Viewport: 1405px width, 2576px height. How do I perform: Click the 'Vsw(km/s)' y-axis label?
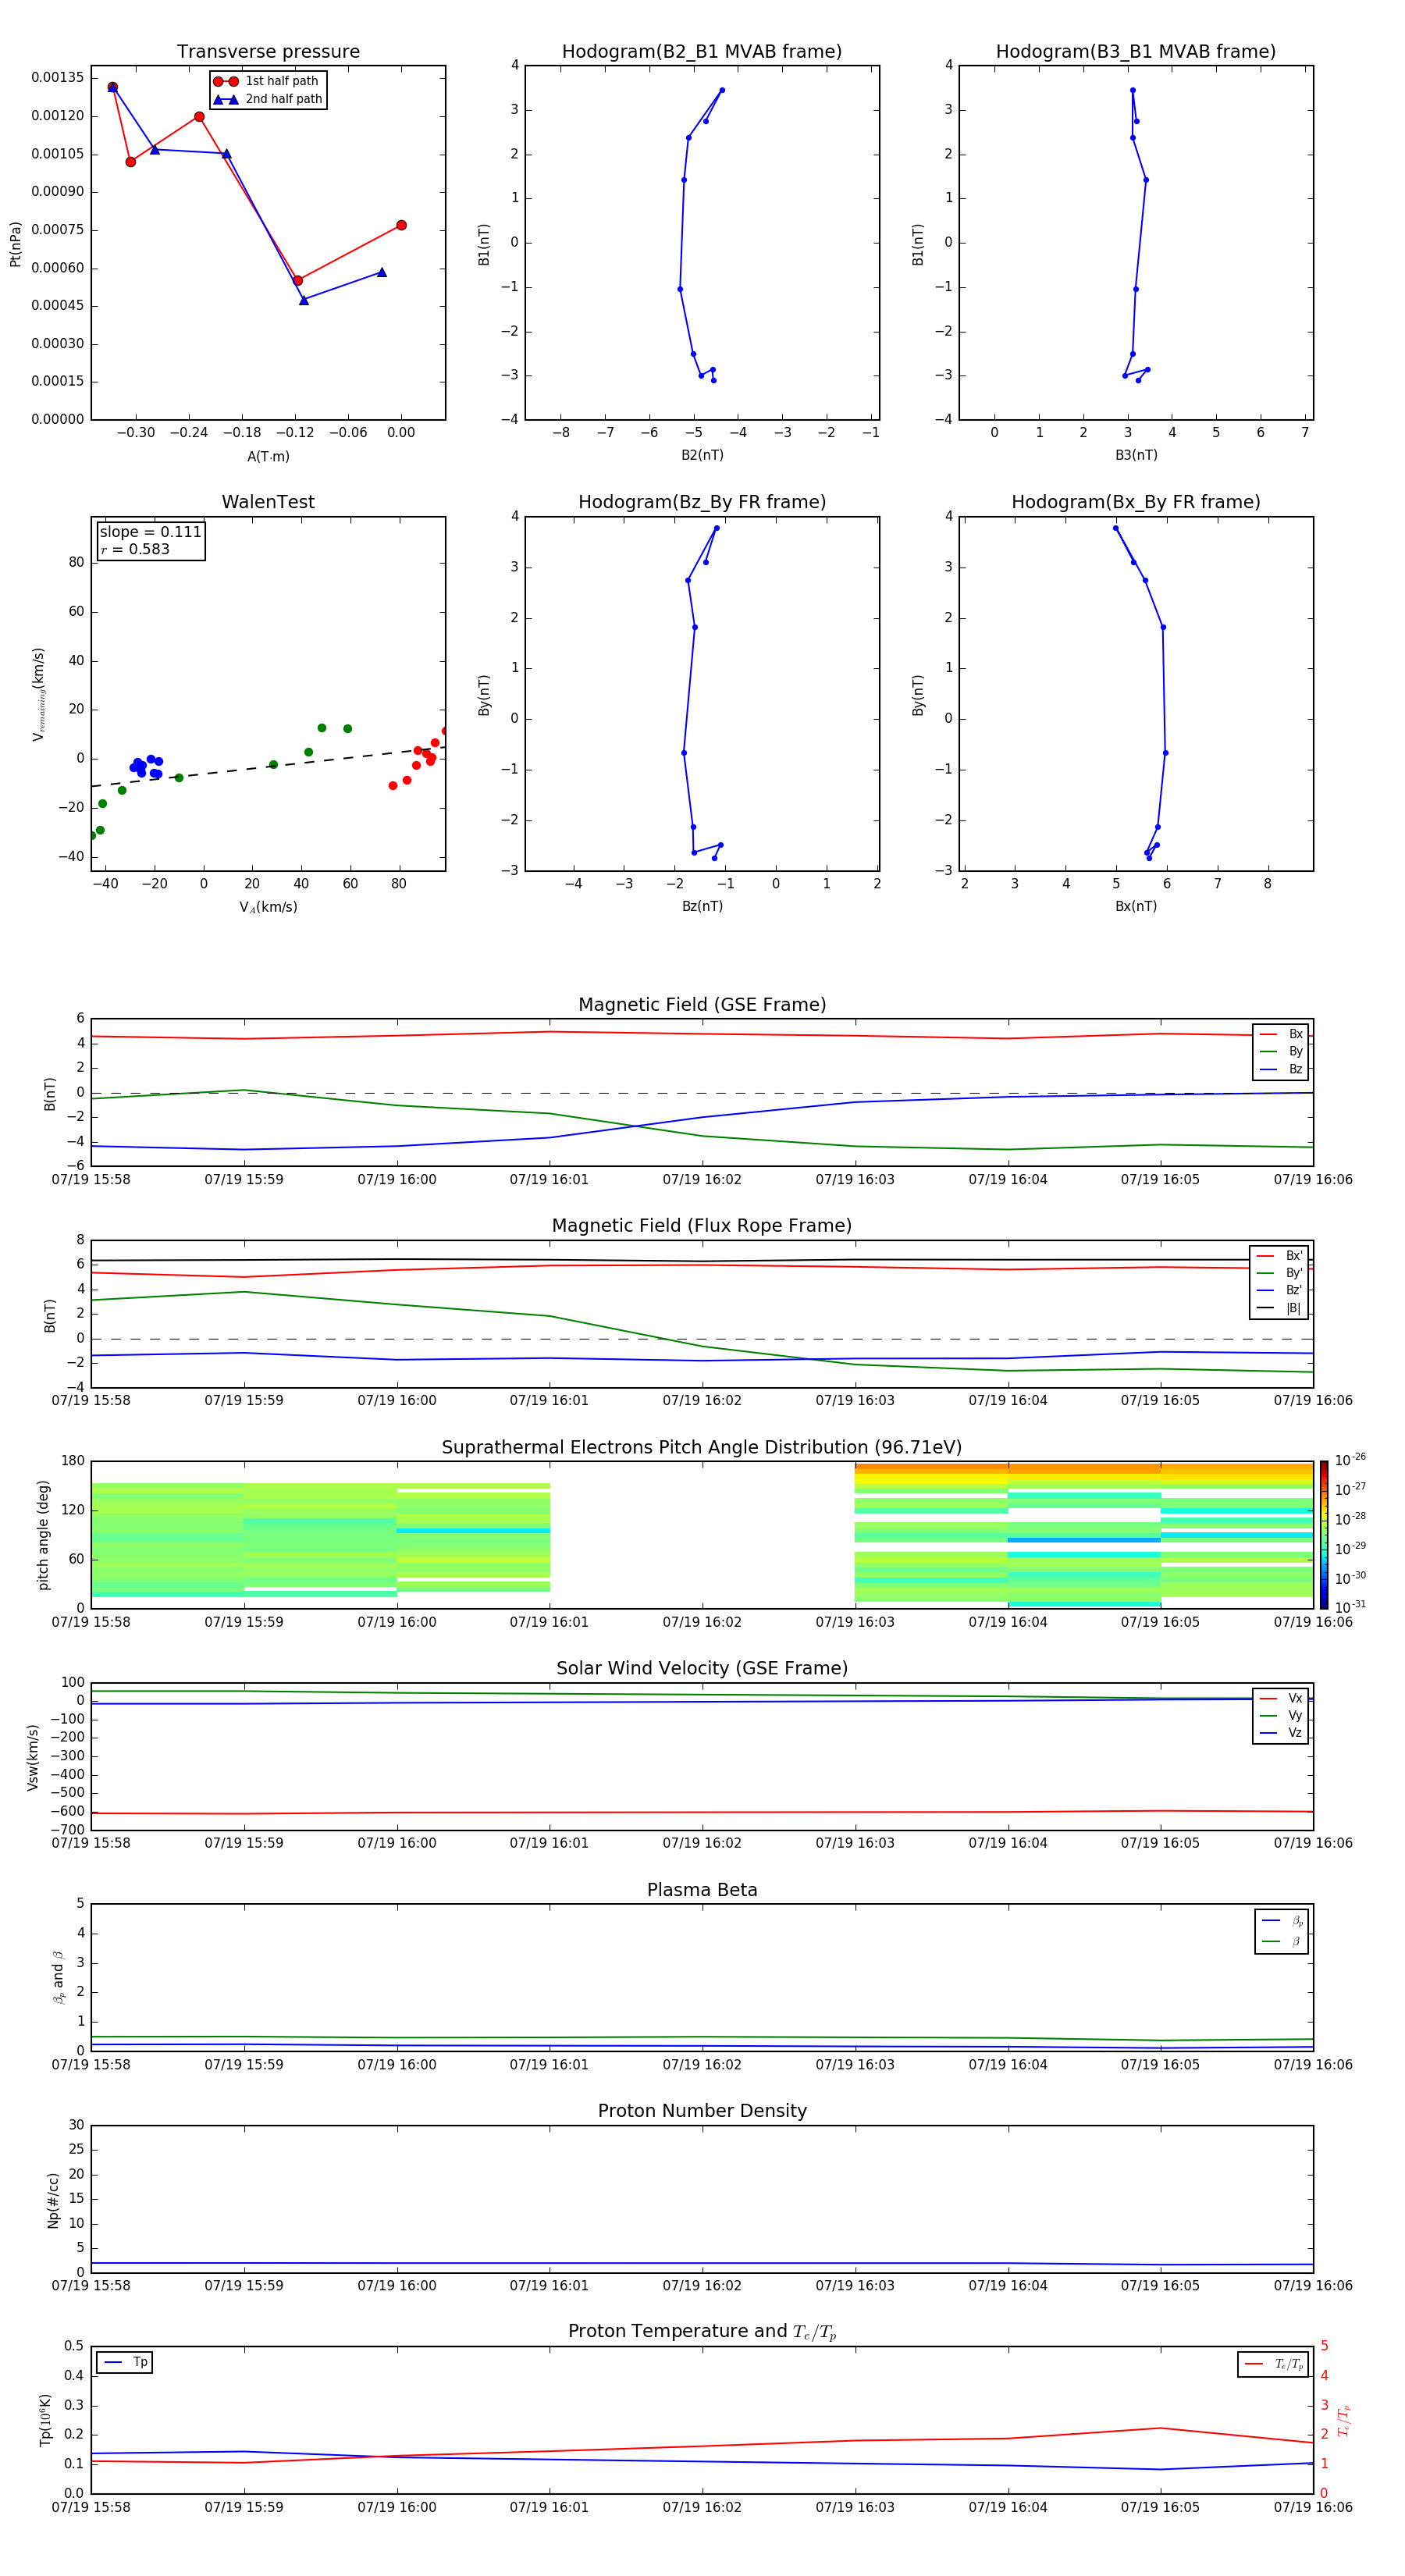(33, 1757)
